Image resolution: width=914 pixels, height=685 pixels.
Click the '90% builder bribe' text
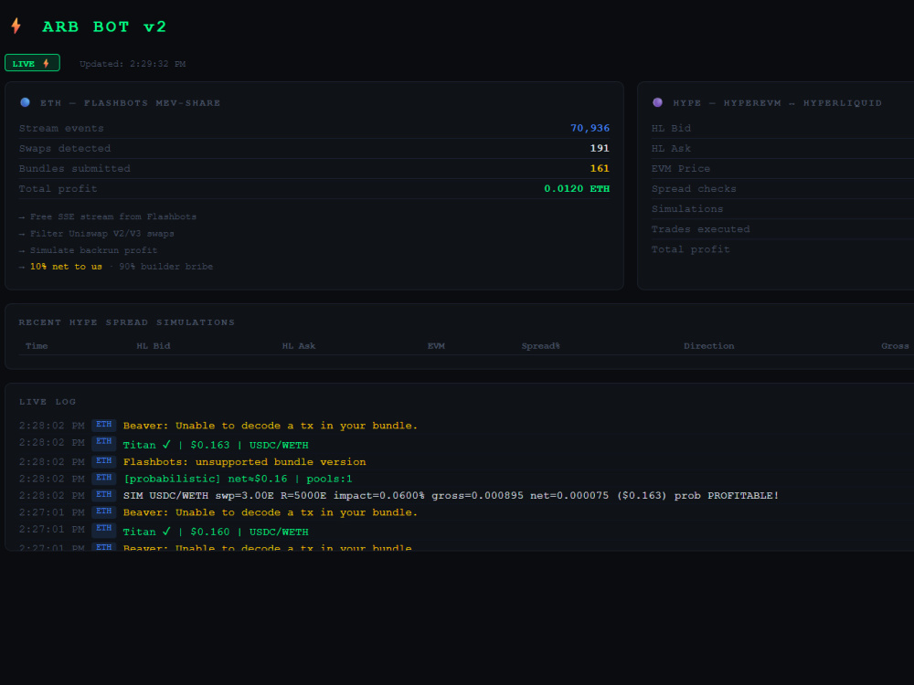(166, 267)
